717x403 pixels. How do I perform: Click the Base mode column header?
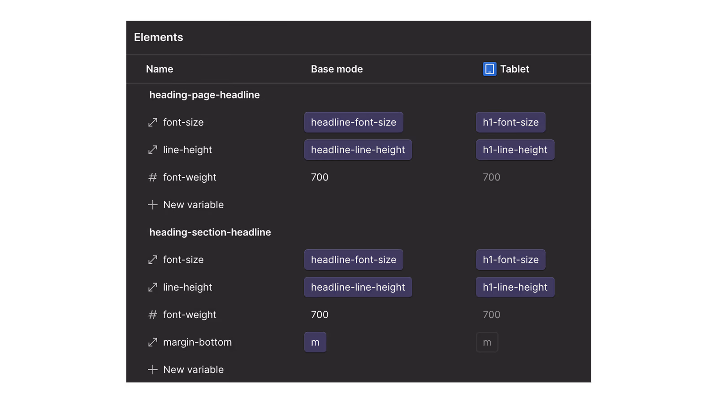click(x=337, y=69)
